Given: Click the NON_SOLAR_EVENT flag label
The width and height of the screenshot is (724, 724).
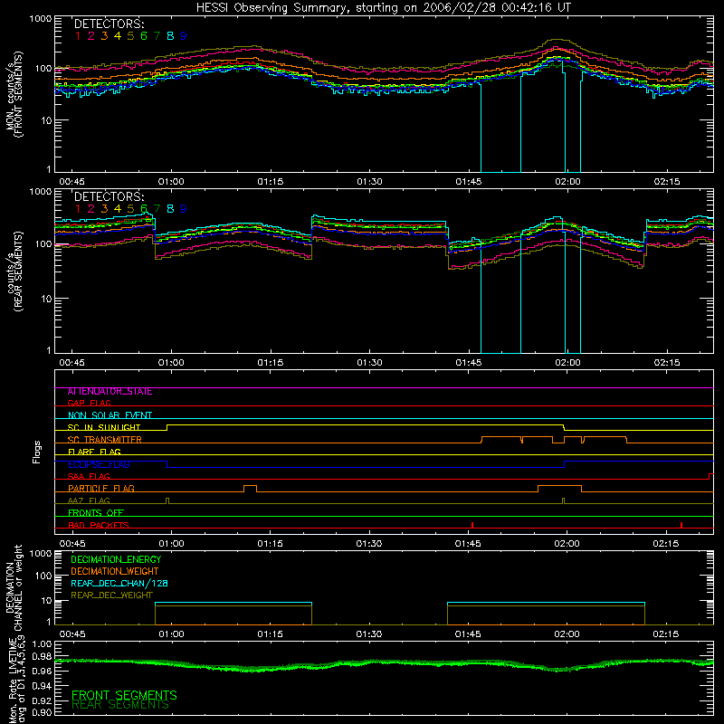Looking at the screenshot, I should [x=110, y=415].
